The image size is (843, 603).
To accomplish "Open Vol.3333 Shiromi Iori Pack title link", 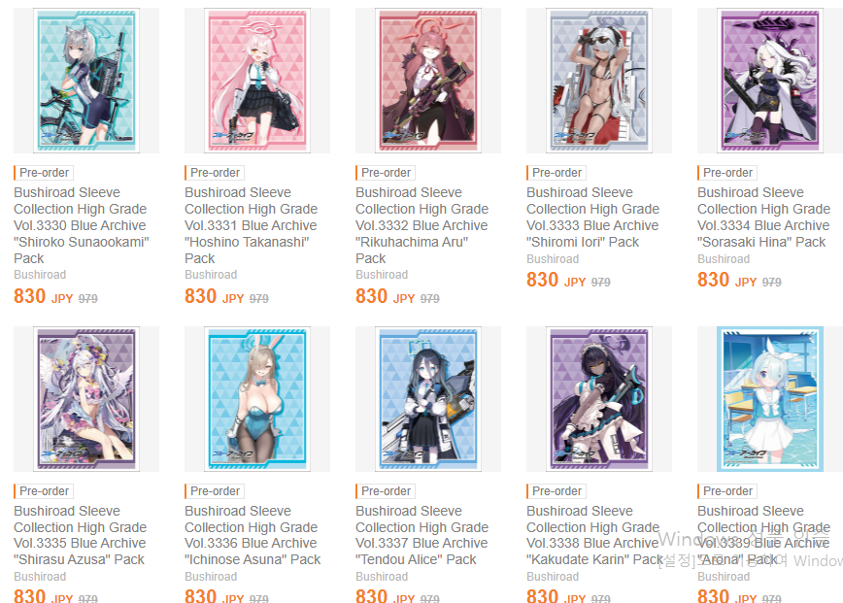I will click(x=593, y=218).
